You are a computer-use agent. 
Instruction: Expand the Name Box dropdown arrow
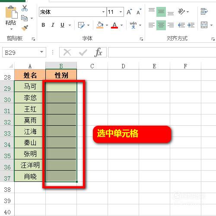(x=42, y=52)
